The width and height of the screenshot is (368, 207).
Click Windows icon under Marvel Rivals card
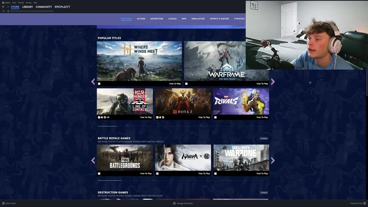pos(215,117)
